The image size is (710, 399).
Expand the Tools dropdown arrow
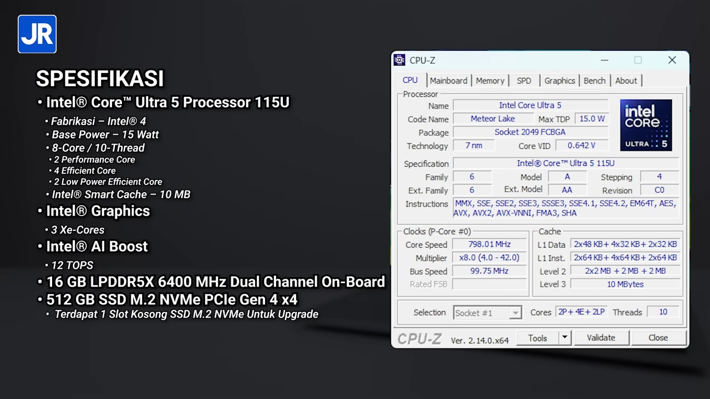[564, 337]
